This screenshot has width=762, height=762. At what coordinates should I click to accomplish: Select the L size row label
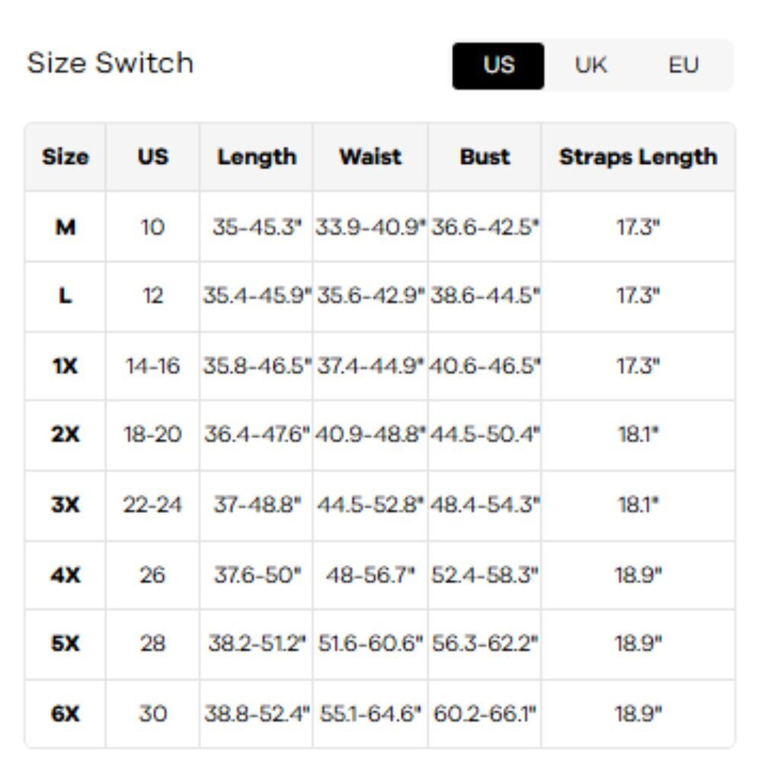pos(66,296)
